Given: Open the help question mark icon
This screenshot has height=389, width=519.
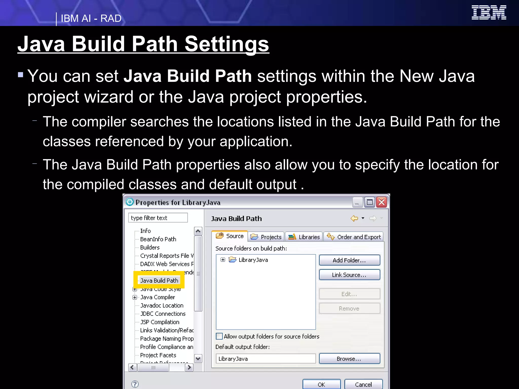Looking at the screenshot, I should [135, 384].
